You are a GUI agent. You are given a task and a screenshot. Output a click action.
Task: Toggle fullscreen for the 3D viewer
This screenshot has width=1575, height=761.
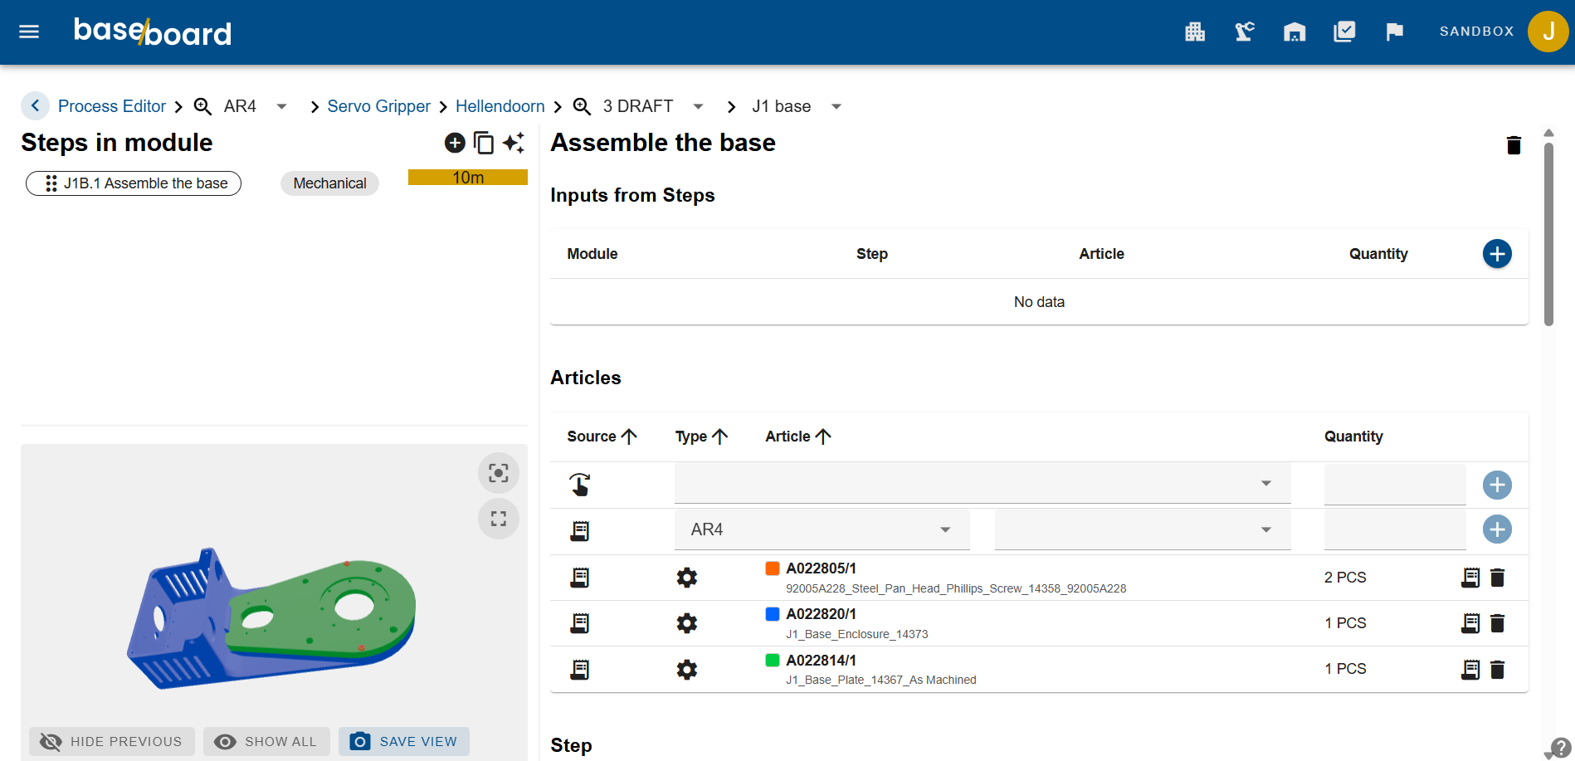click(x=499, y=519)
